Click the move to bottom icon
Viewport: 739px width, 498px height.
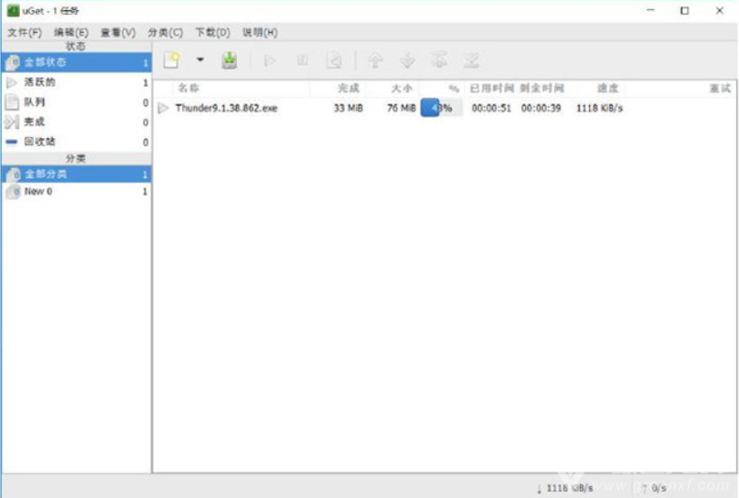(471, 60)
